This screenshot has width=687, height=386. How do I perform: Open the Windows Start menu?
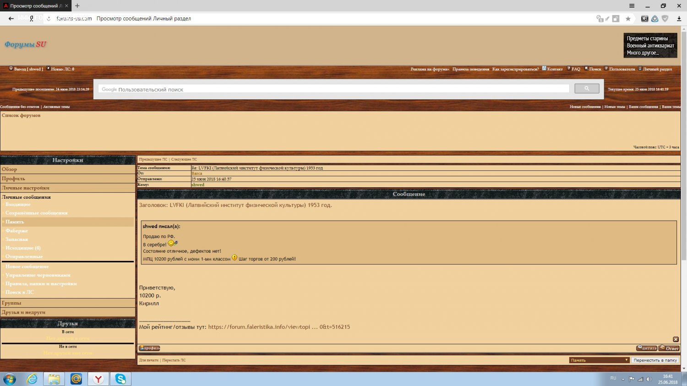[9, 379]
